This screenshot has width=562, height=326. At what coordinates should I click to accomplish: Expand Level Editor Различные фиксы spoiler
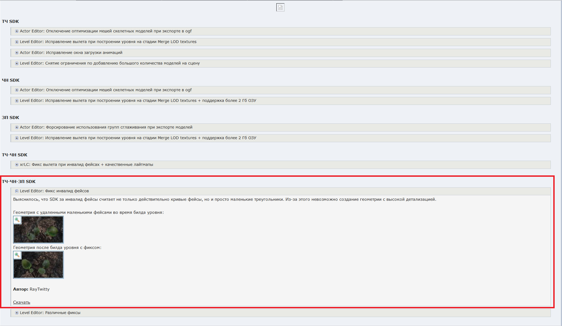click(280, 313)
